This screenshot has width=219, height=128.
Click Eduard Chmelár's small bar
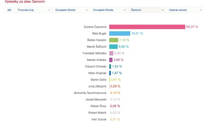click(110, 67)
